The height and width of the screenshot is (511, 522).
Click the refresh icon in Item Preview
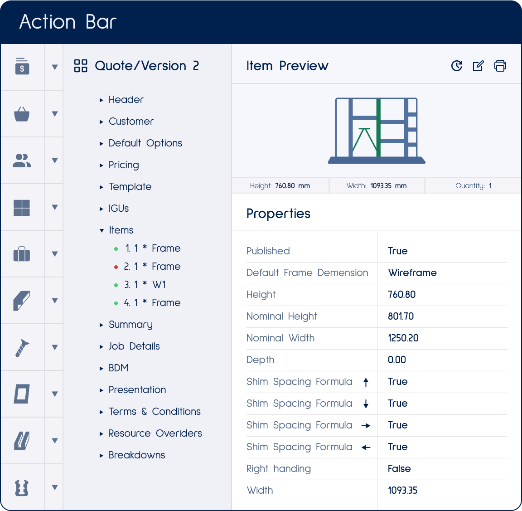pyautogui.click(x=457, y=66)
